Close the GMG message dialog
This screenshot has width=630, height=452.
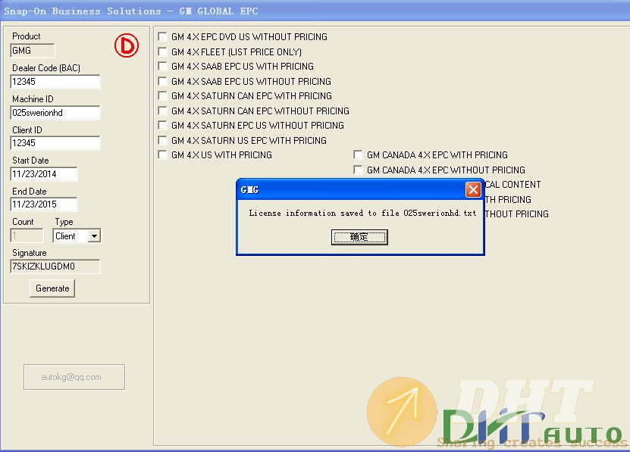473,189
